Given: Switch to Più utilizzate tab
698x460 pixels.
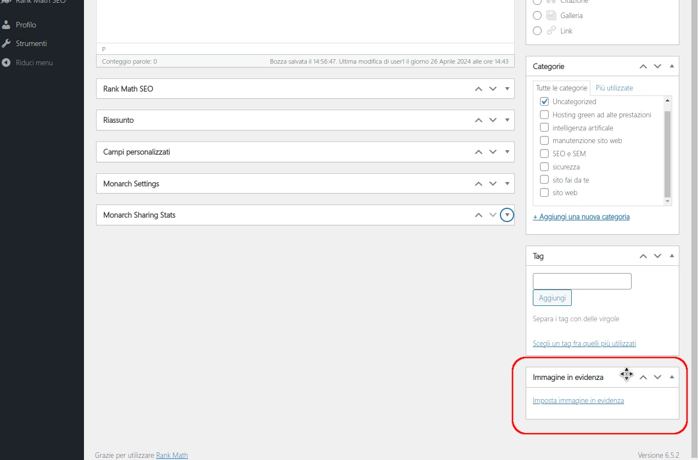Looking at the screenshot, I should coord(614,88).
